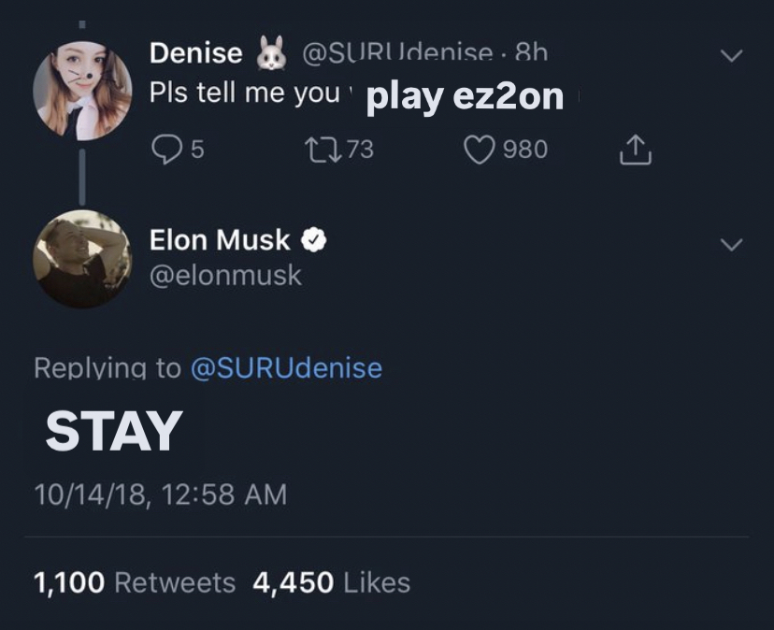Click the Elon Musk display name

[x=220, y=240]
